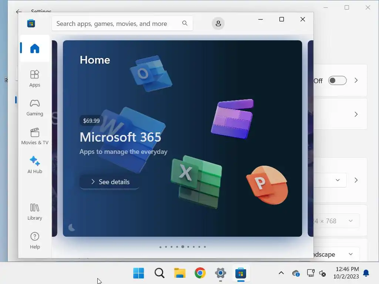Open the Gaming section in sidebar
Viewport: 379px width, 284px height.
[x=35, y=108]
